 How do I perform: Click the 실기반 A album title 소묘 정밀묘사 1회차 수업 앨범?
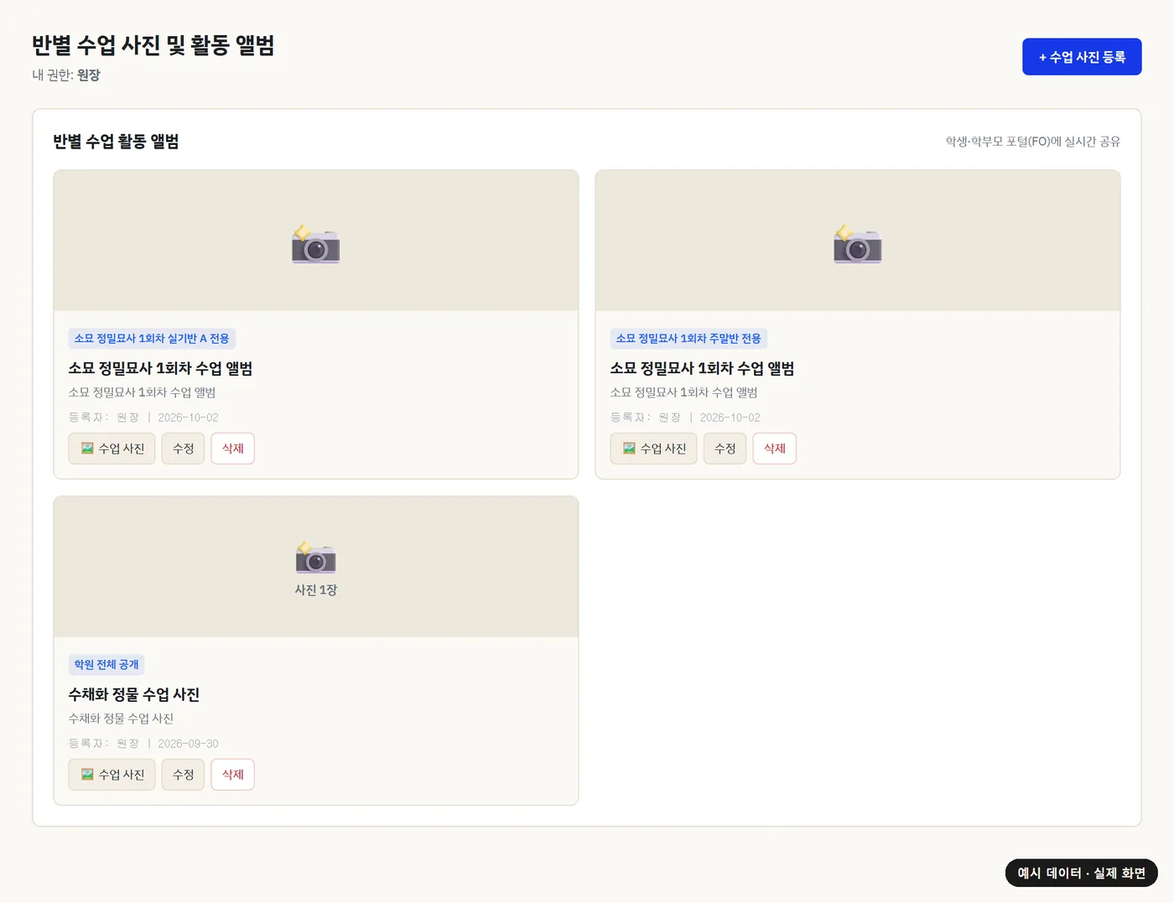click(160, 369)
